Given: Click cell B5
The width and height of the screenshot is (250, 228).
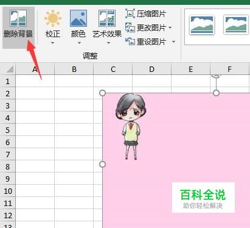Looking at the screenshot, I should [74, 130].
